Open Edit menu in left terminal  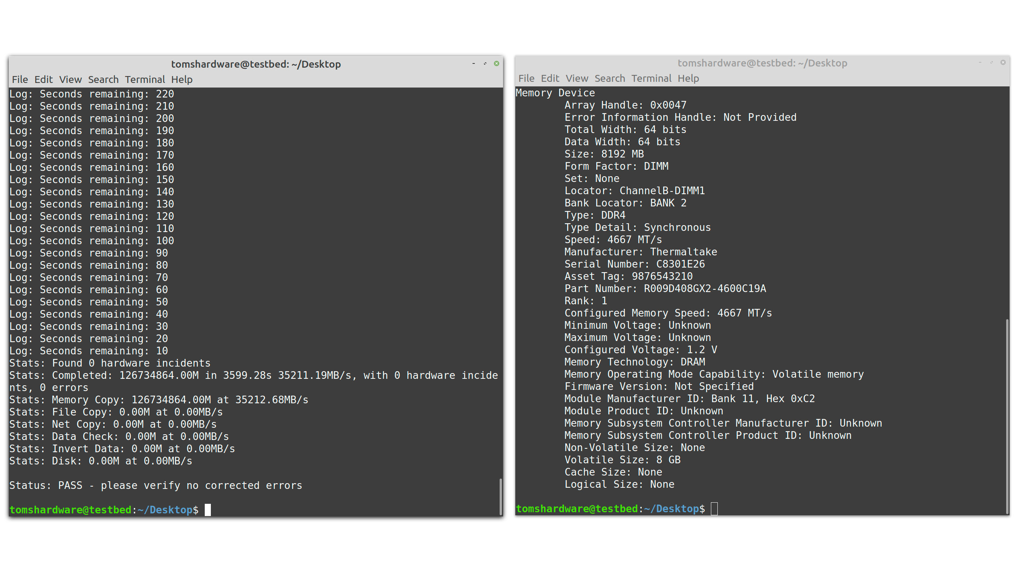[44, 80]
